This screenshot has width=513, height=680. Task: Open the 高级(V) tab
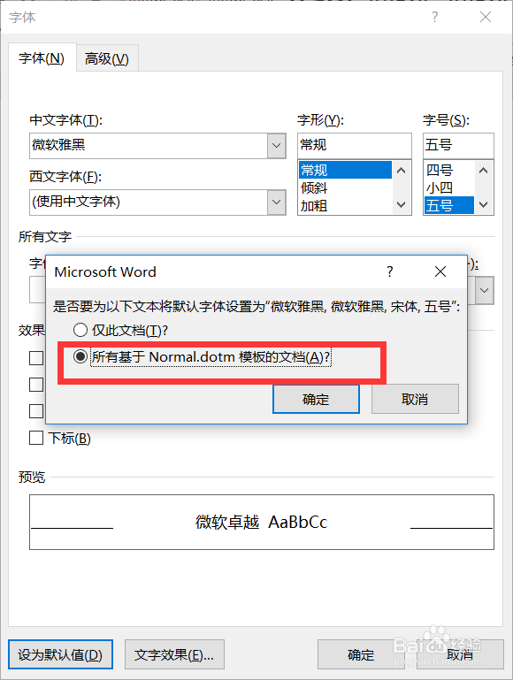click(107, 58)
